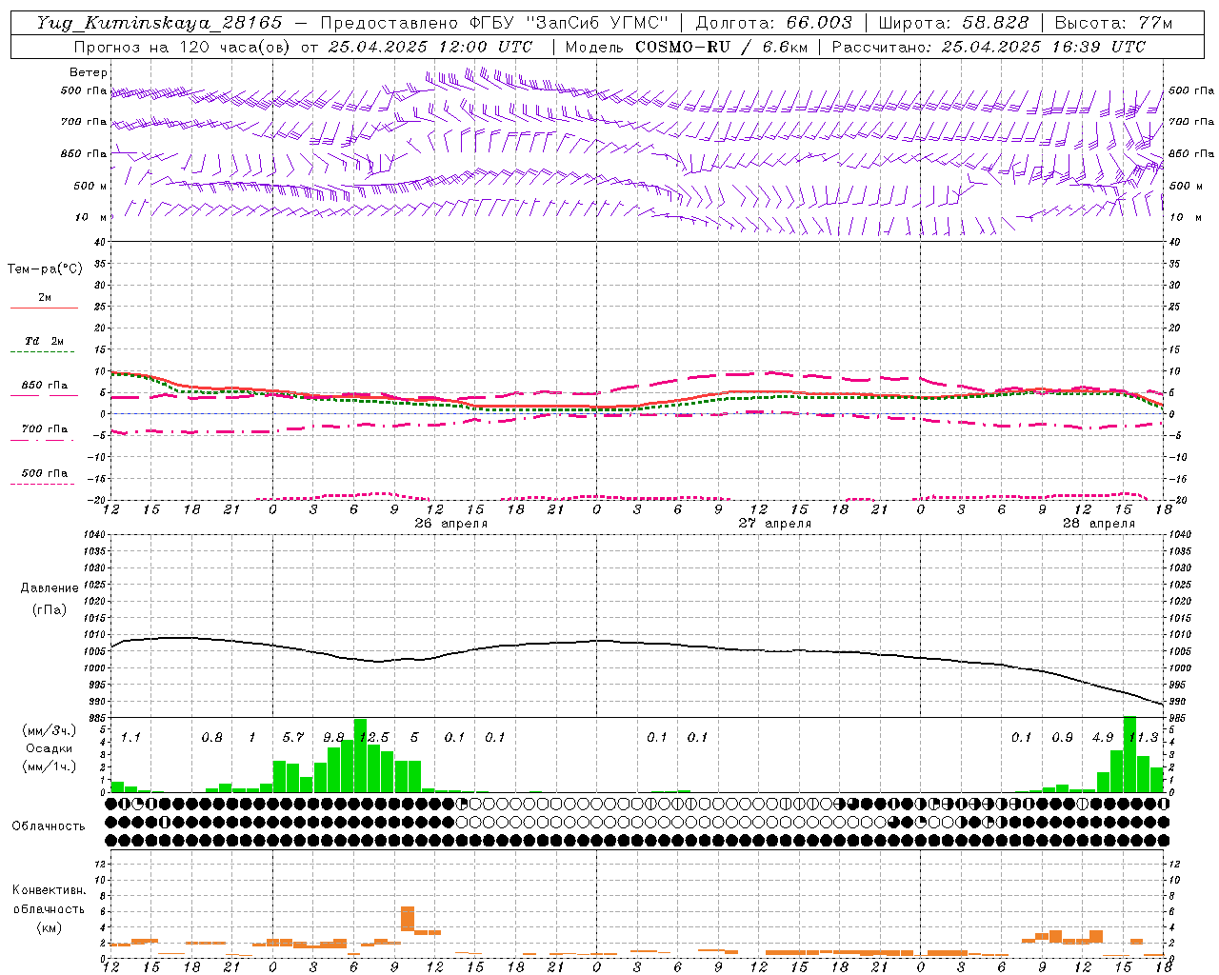Click the 11.3 precipitation total value
The image size is (1219, 975).
click(1143, 737)
